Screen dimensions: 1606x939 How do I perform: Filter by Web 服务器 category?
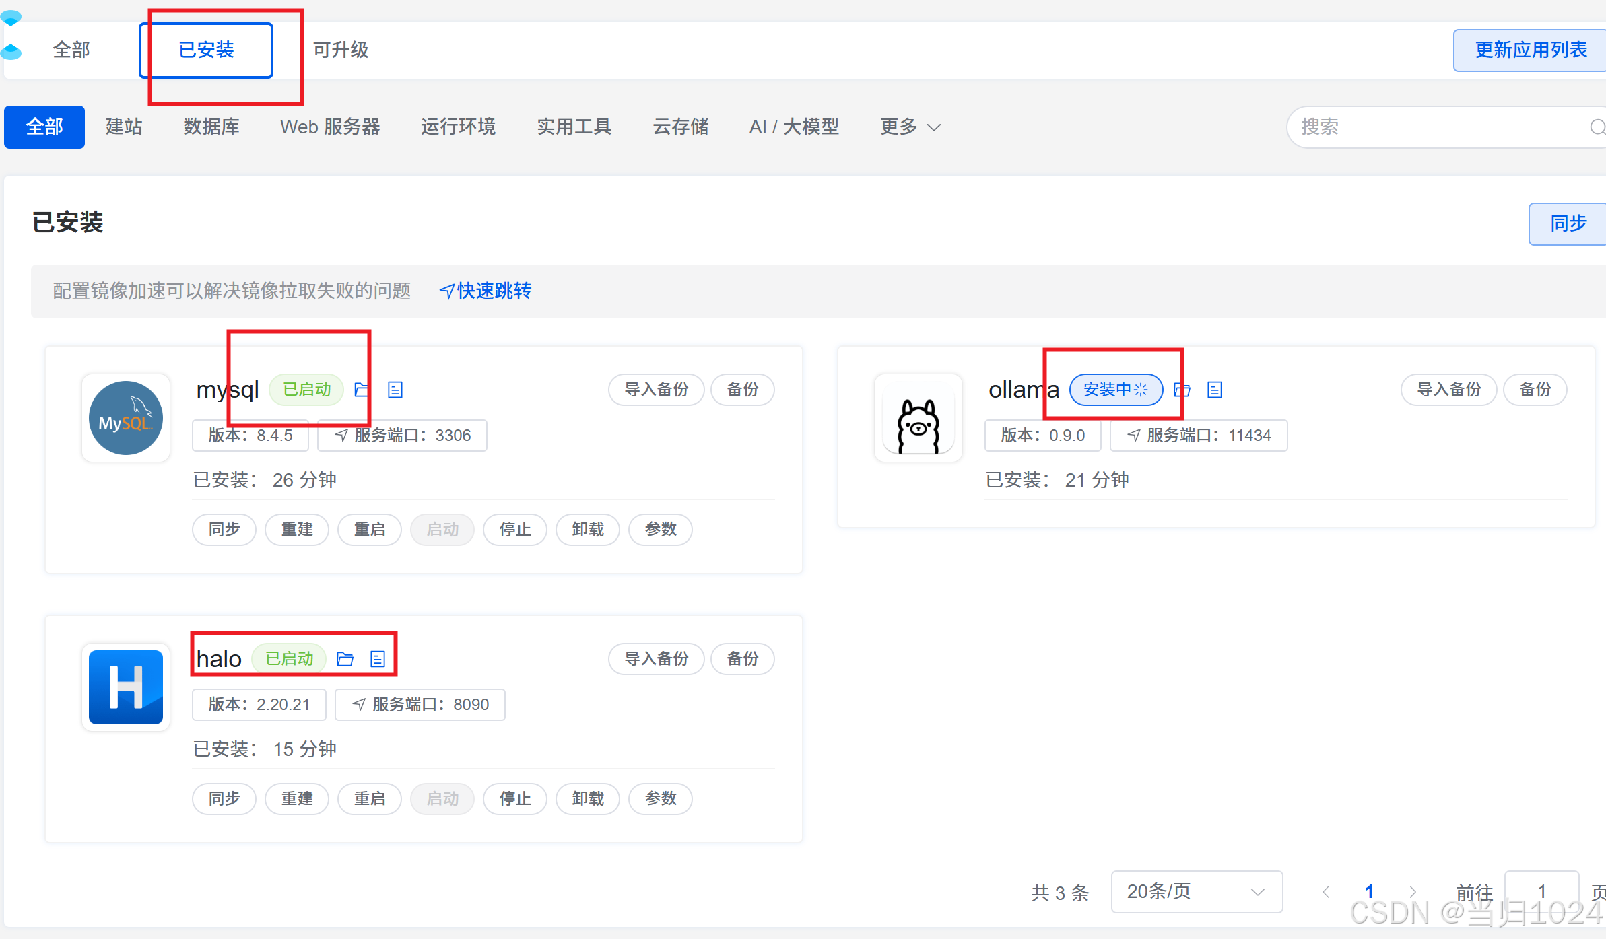coord(330,127)
